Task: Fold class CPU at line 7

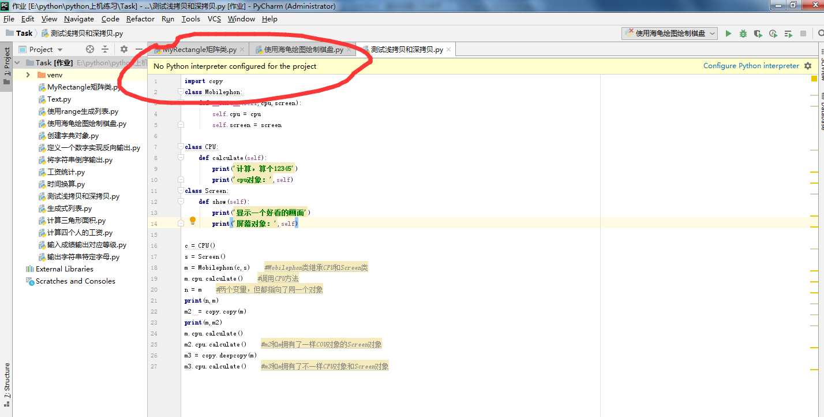Action: [x=181, y=147]
